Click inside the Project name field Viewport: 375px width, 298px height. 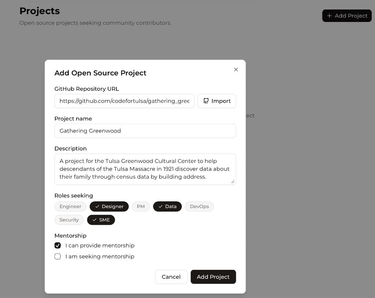pyautogui.click(x=145, y=131)
